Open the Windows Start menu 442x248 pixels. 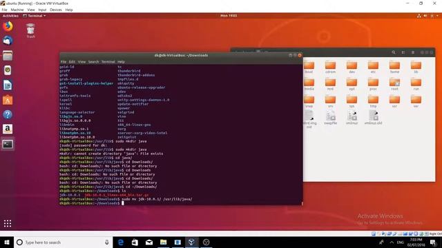pyautogui.click(x=7, y=242)
